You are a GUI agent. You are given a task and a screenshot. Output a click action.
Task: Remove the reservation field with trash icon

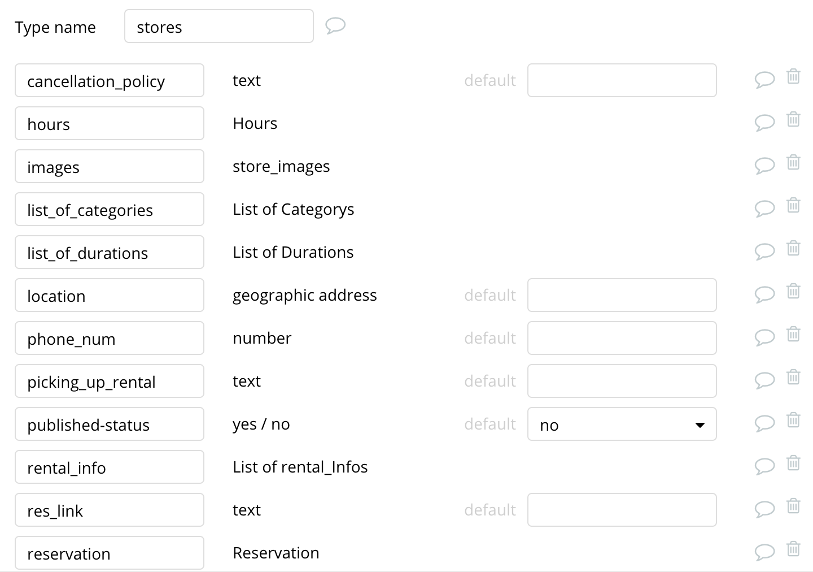(793, 549)
